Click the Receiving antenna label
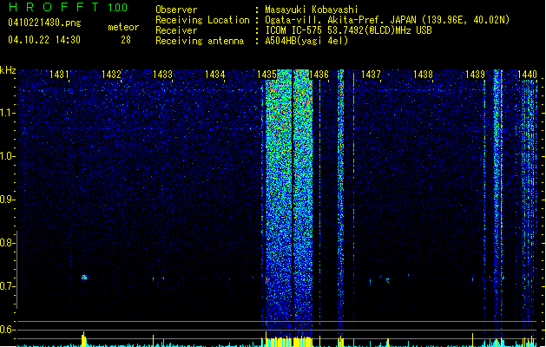Image resolution: width=546 pixels, height=347 pixels. click(200, 41)
